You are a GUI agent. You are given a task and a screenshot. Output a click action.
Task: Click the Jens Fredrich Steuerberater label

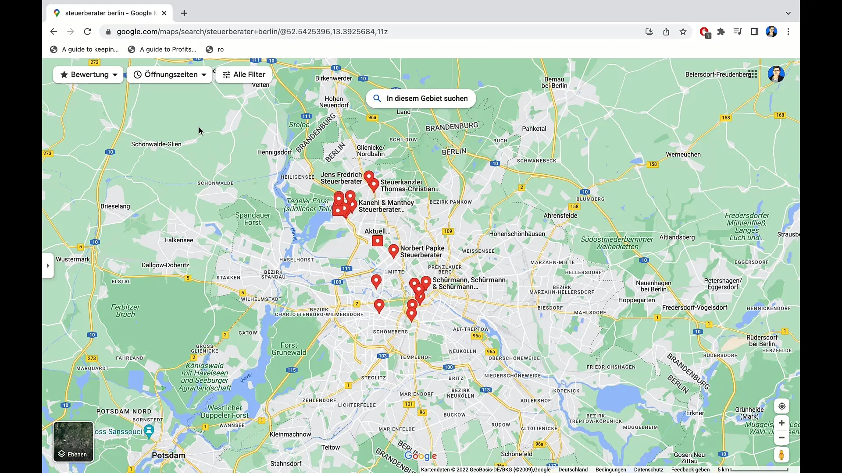click(341, 178)
